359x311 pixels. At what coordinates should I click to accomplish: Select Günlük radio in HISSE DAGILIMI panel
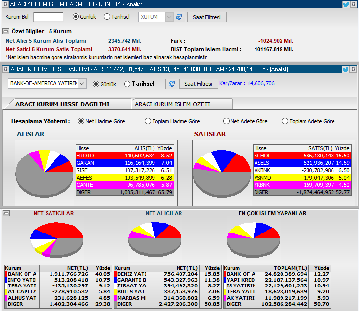coord(96,84)
